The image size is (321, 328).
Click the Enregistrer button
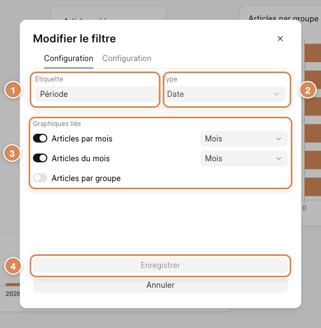pyautogui.click(x=160, y=265)
